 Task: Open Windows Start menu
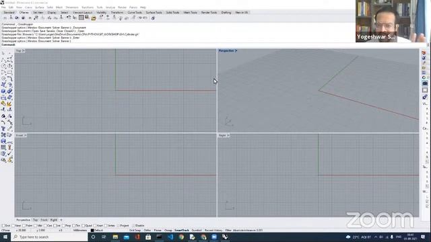(5, 237)
